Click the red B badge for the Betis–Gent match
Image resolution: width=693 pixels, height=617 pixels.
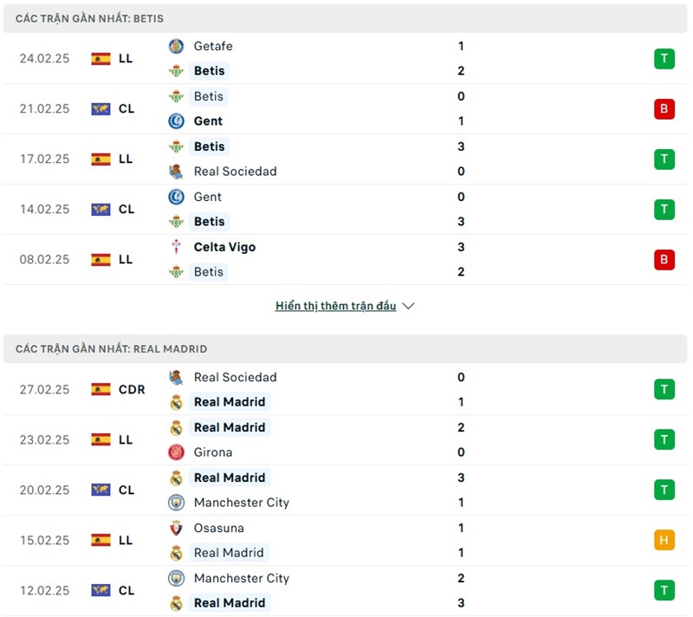664,108
